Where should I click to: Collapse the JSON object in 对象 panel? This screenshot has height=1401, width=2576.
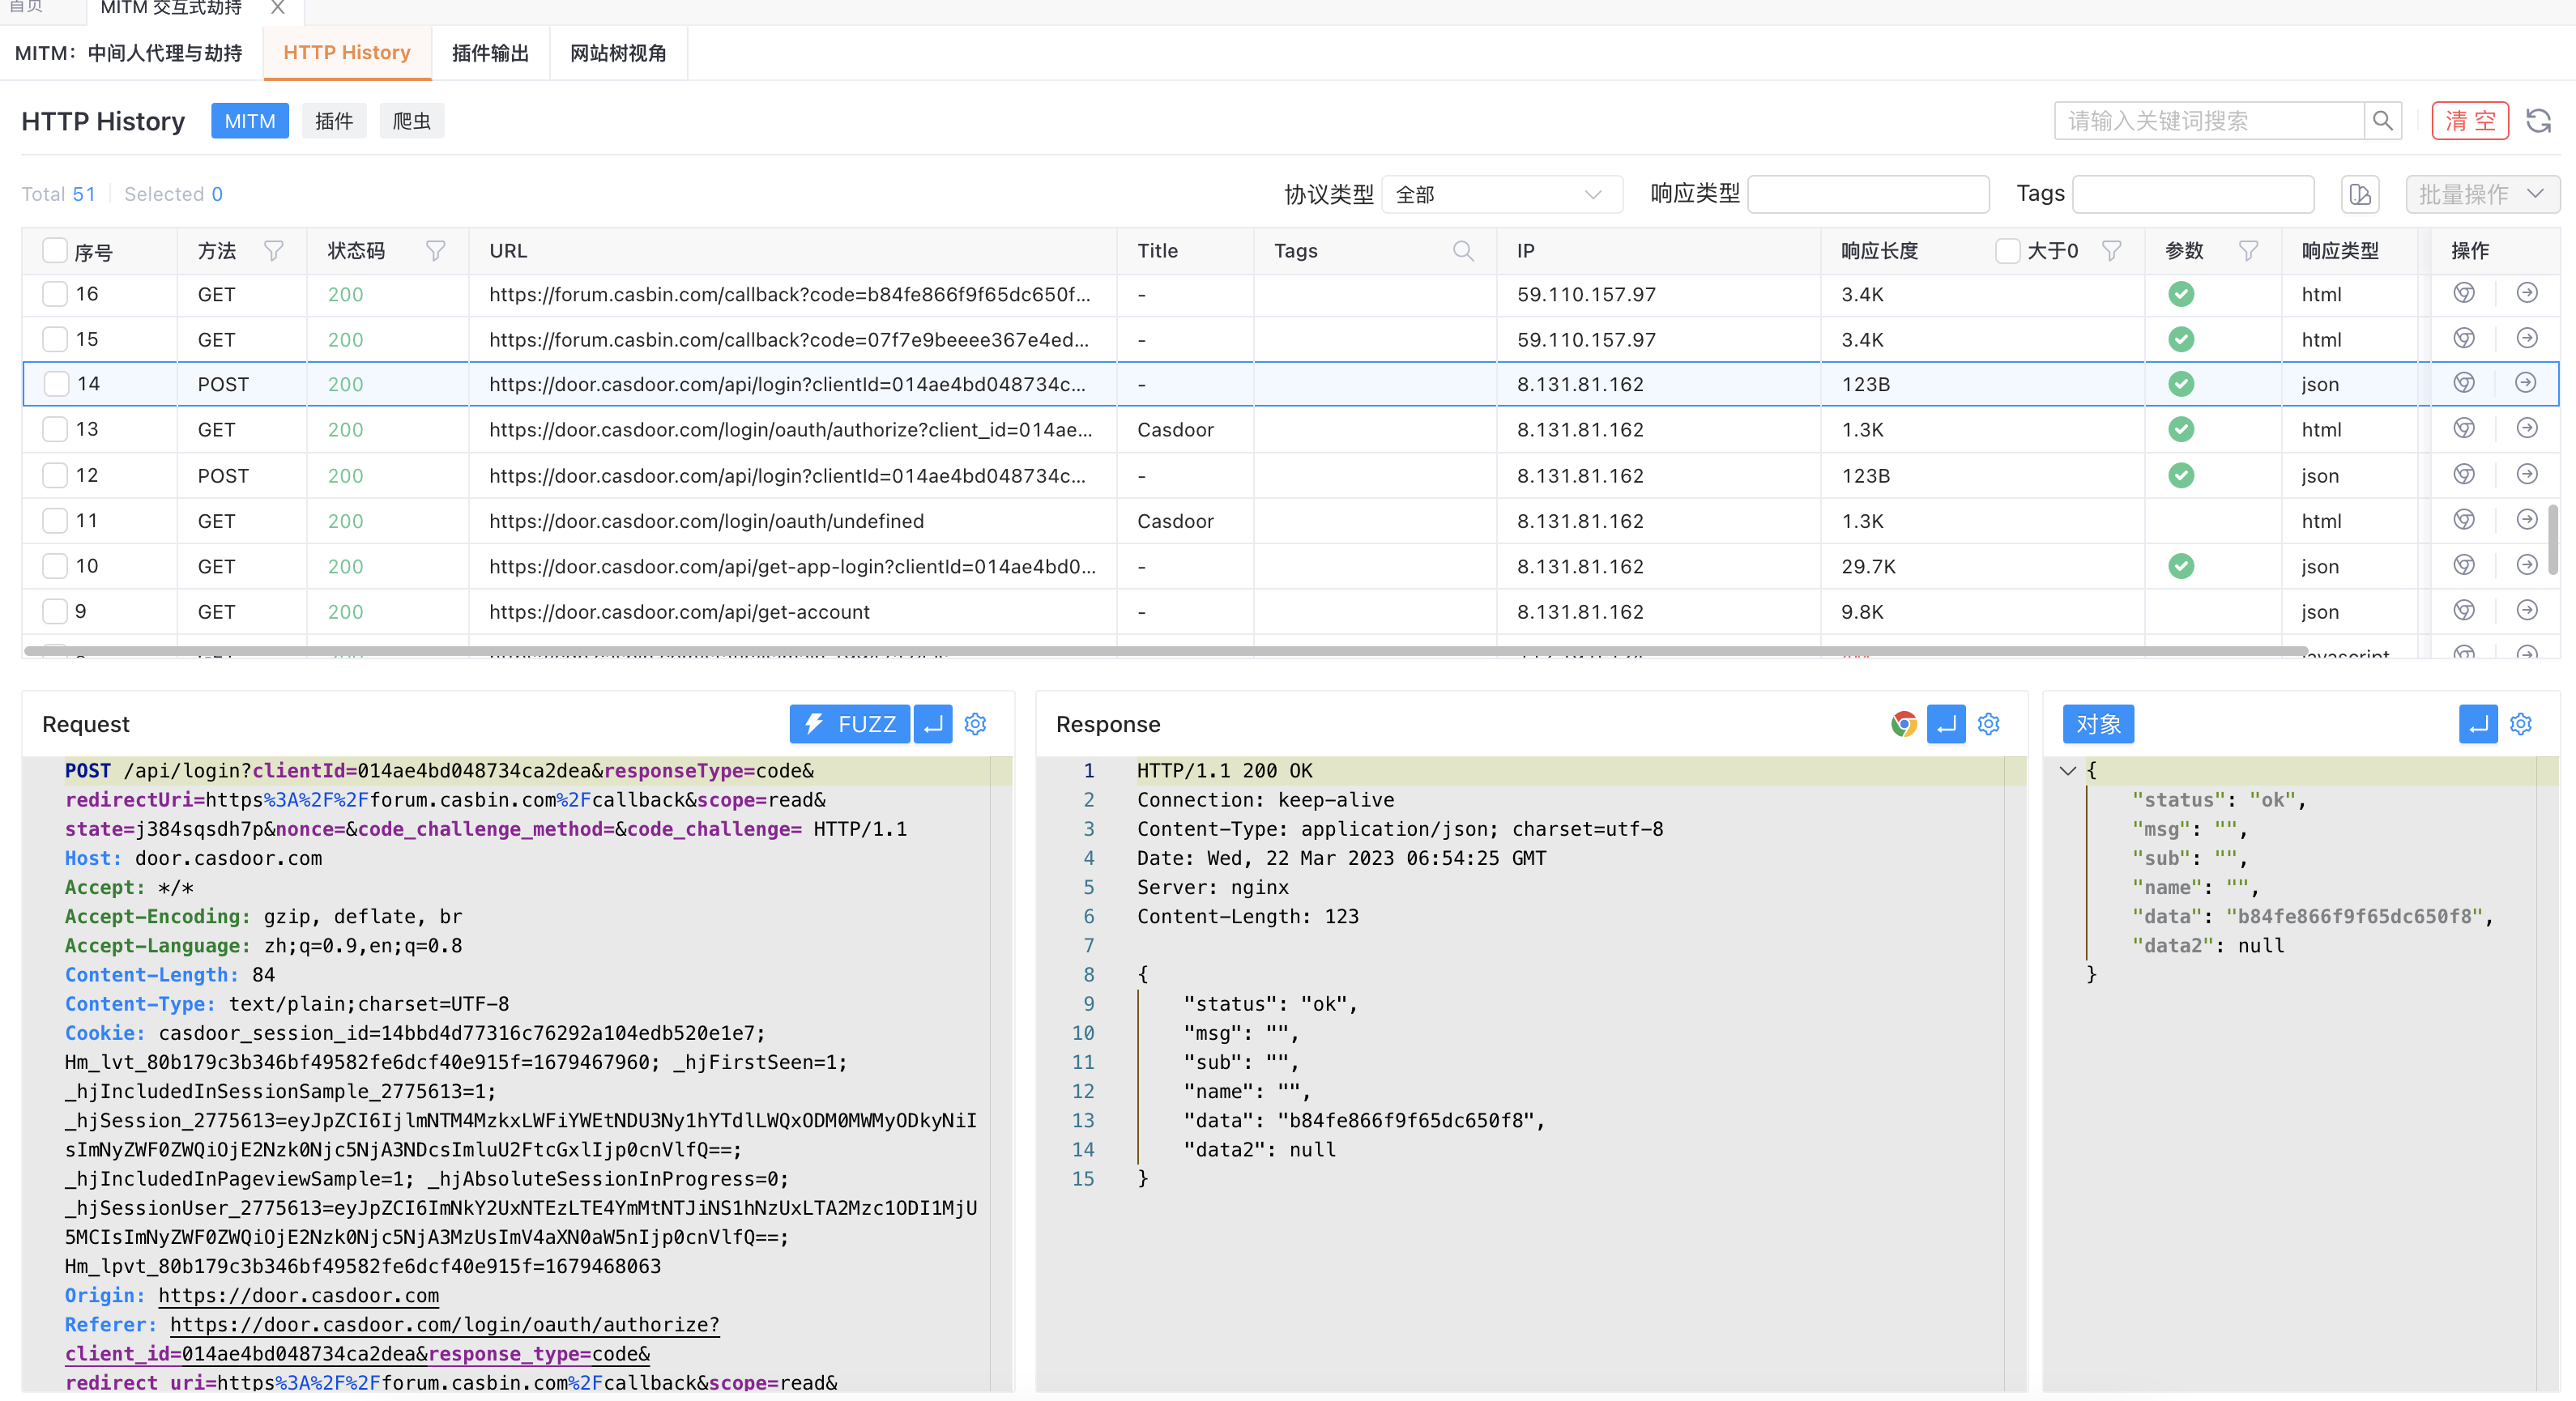click(x=2068, y=771)
